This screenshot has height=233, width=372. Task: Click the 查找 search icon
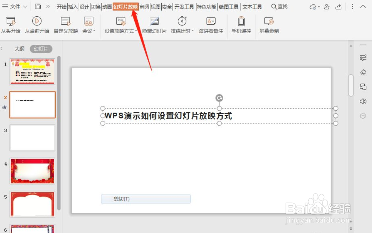click(x=274, y=7)
